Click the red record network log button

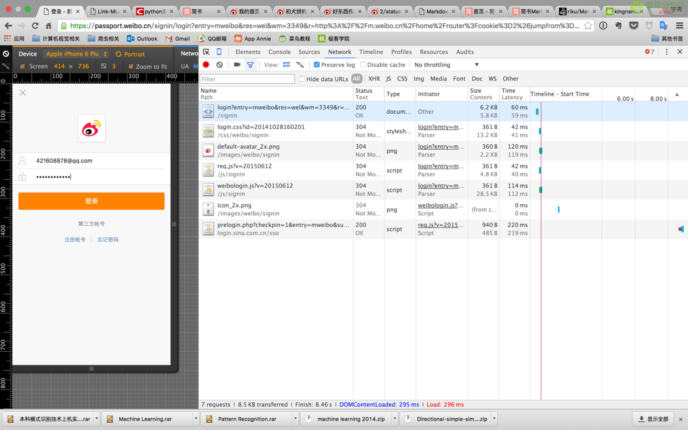point(206,65)
